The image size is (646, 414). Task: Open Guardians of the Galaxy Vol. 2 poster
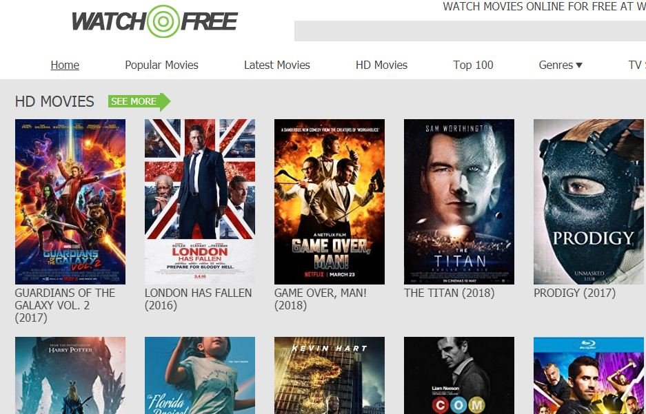[x=70, y=202]
